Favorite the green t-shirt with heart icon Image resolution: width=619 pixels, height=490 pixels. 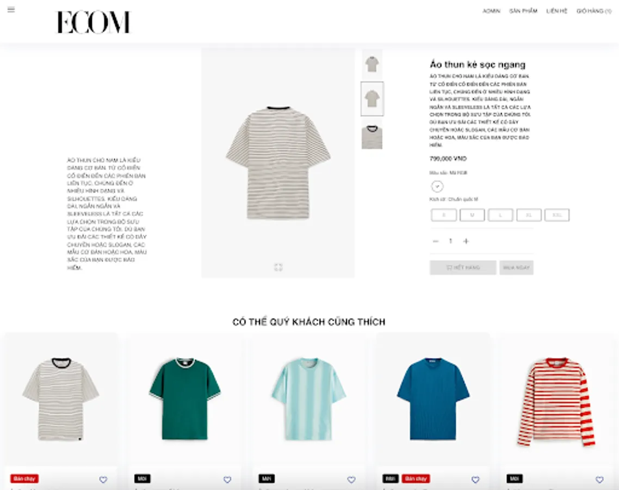[x=227, y=479]
